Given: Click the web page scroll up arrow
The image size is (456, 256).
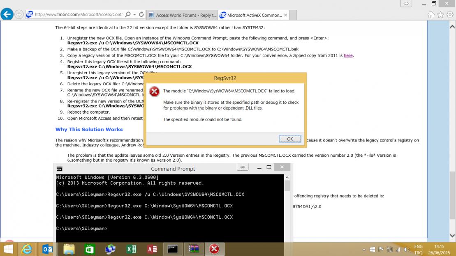Looking at the screenshot, I should click(x=452, y=26).
